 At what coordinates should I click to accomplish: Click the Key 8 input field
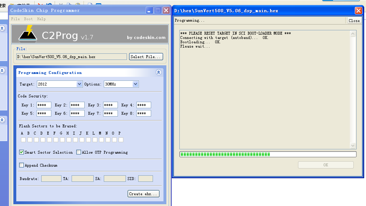coord(144,113)
